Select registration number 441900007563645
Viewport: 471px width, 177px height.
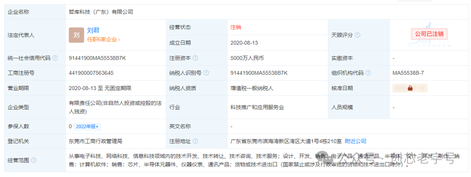[91, 73]
